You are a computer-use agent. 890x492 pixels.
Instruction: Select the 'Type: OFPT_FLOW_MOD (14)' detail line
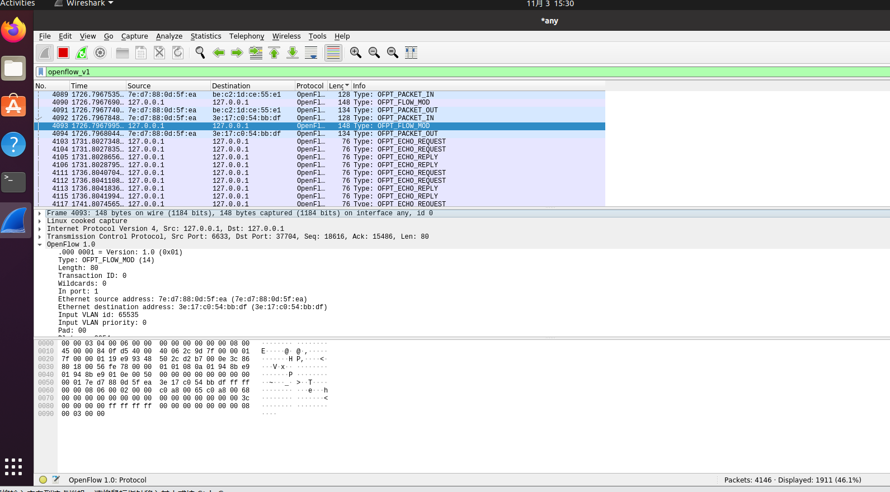tap(106, 261)
